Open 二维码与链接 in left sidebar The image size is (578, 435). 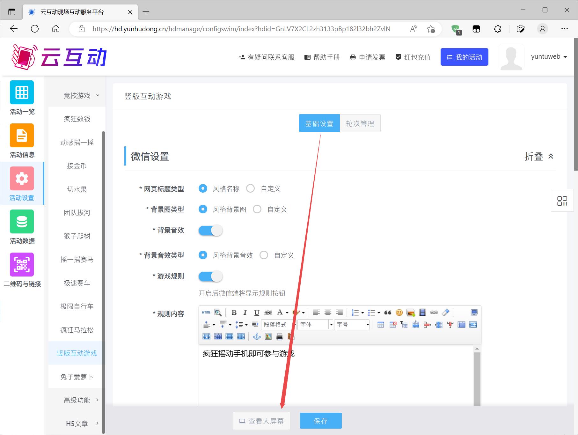[x=22, y=270]
